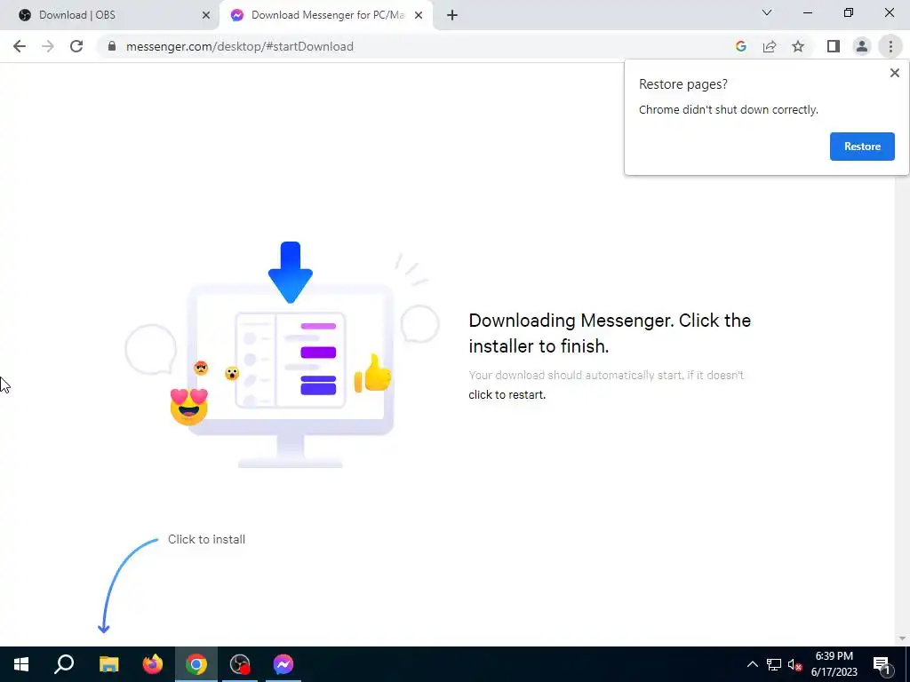Screen dimensions: 910x682
Task: Open a new browser tab
Action: click(452, 15)
